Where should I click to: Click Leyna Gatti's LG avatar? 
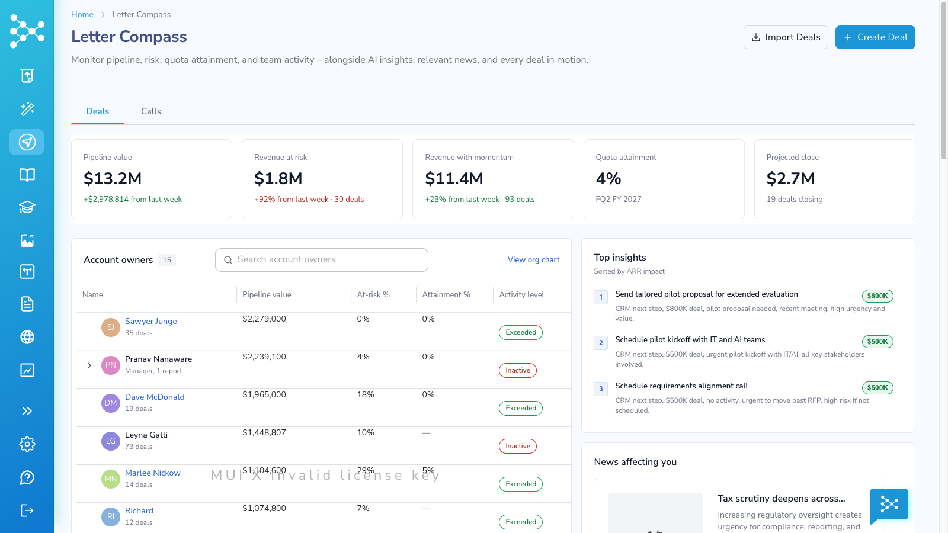point(111,441)
